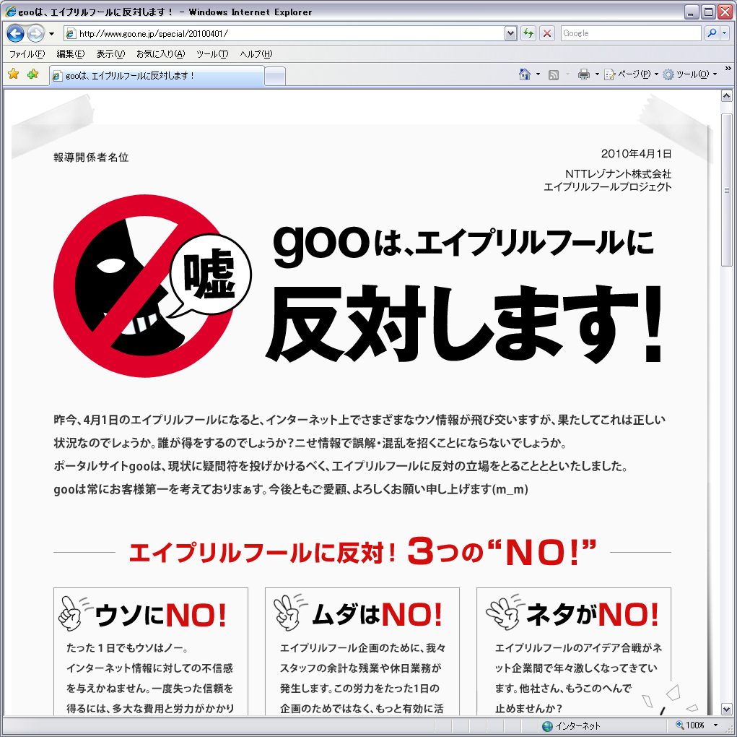Open a new blank tab
737x737 pixels.
(275, 77)
